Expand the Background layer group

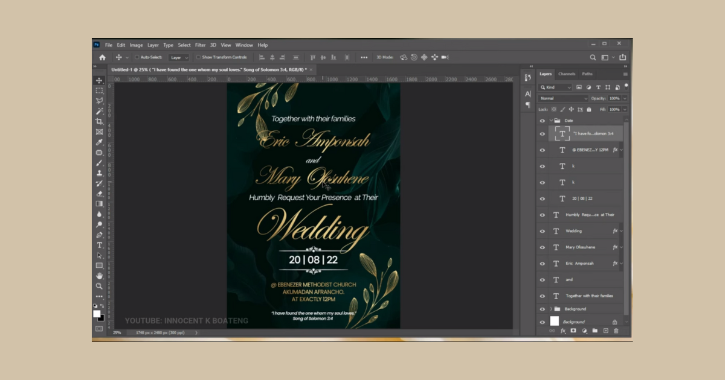[x=550, y=309]
